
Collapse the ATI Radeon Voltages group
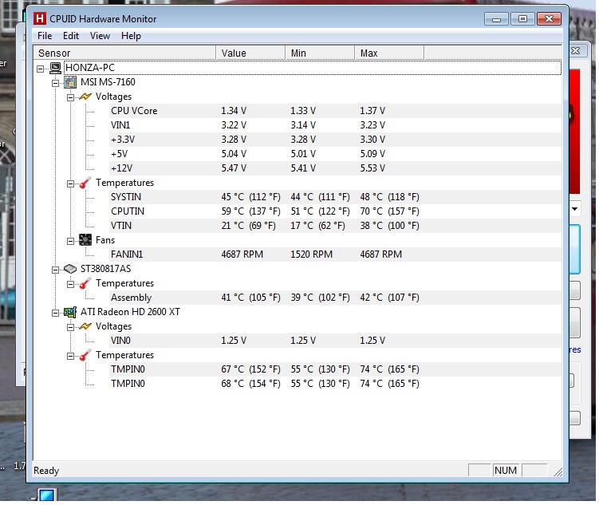click(x=71, y=327)
